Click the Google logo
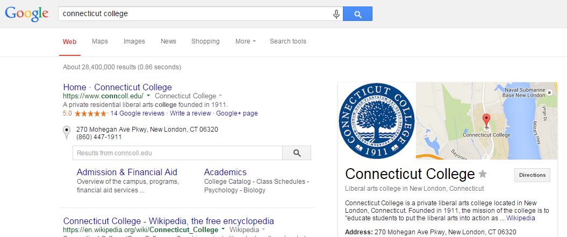Image resolution: width=567 pixels, height=237 pixels. [27, 14]
